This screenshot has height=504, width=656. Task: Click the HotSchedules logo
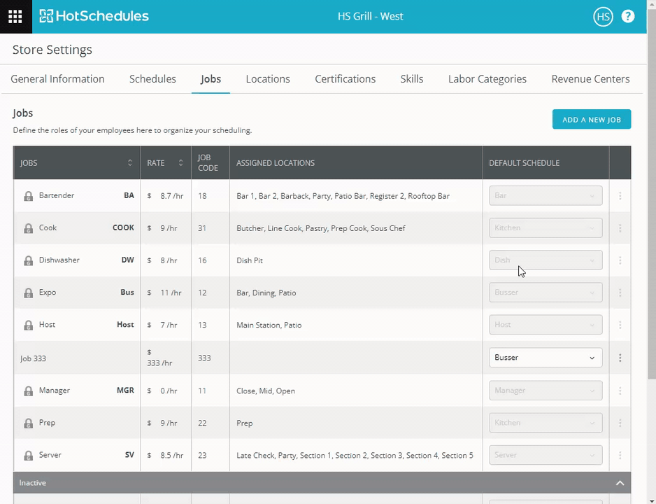[x=94, y=16]
